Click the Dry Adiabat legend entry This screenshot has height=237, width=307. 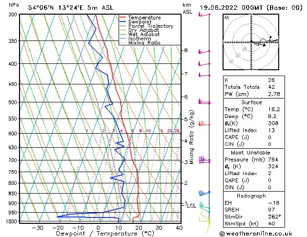143,30
